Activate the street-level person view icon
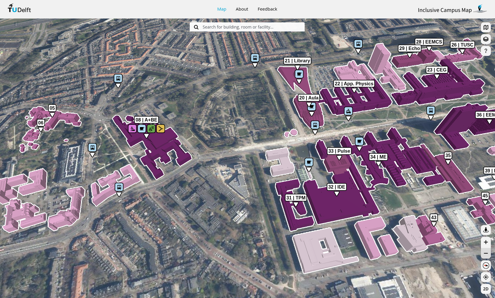The height and width of the screenshot is (298, 495). pyautogui.click(x=486, y=230)
